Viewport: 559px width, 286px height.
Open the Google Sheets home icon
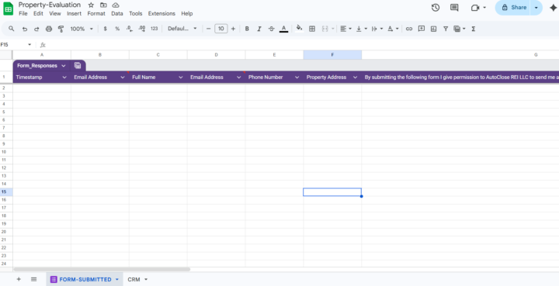click(9, 9)
